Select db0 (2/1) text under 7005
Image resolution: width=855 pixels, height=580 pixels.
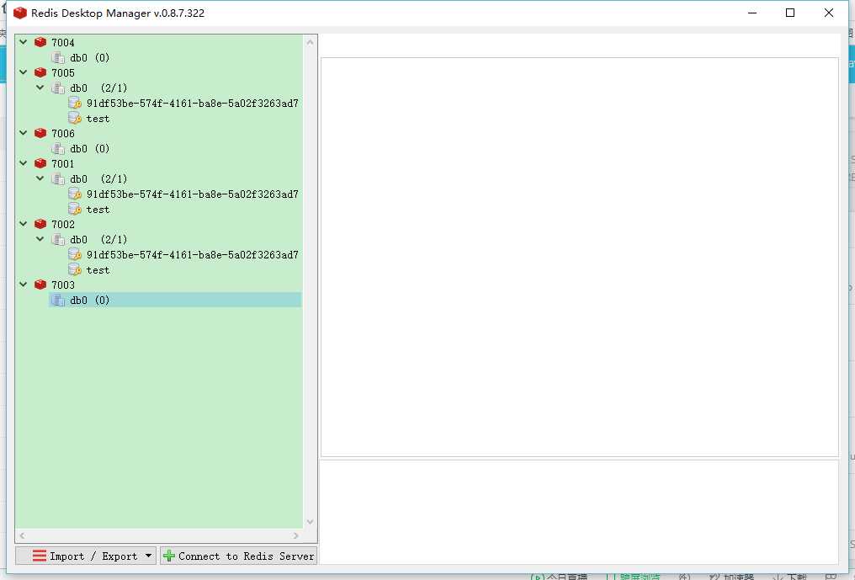click(x=98, y=88)
